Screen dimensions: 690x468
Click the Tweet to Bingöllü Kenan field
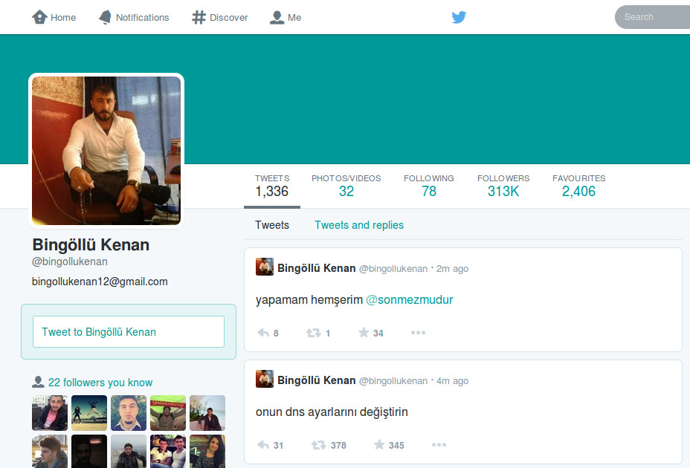tap(129, 332)
